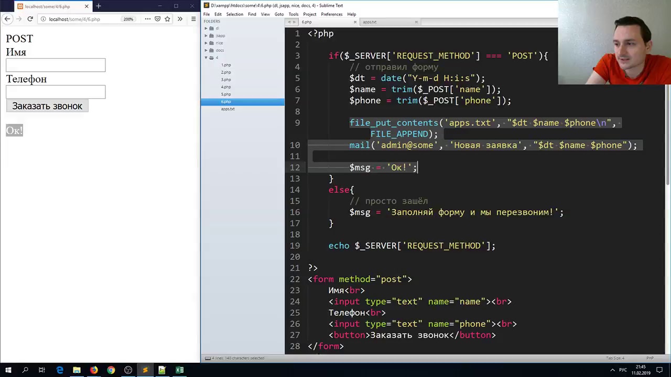Switch to Sublime Text on taskbar
The height and width of the screenshot is (377, 671).
145,370
